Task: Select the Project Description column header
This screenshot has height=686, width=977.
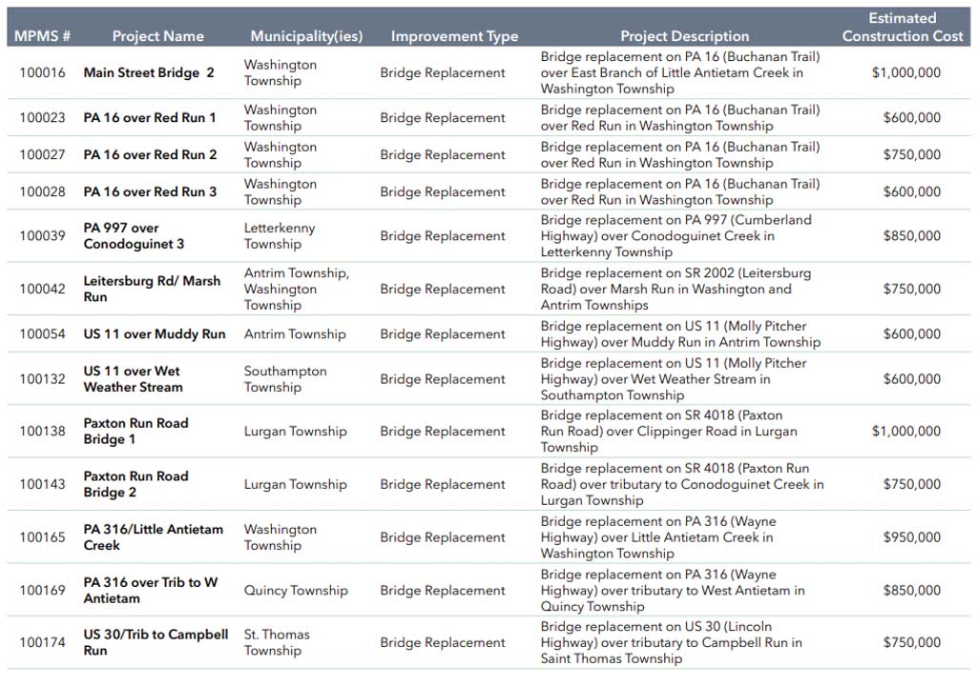Action: tap(684, 36)
